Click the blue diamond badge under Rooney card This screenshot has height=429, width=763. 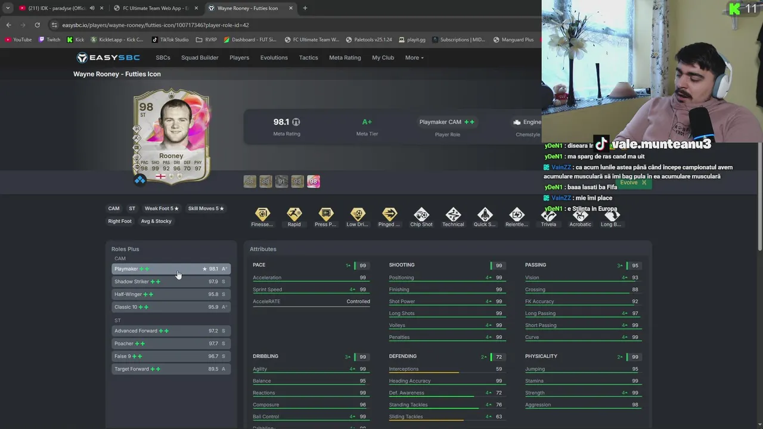pyautogui.click(x=140, y=180)
